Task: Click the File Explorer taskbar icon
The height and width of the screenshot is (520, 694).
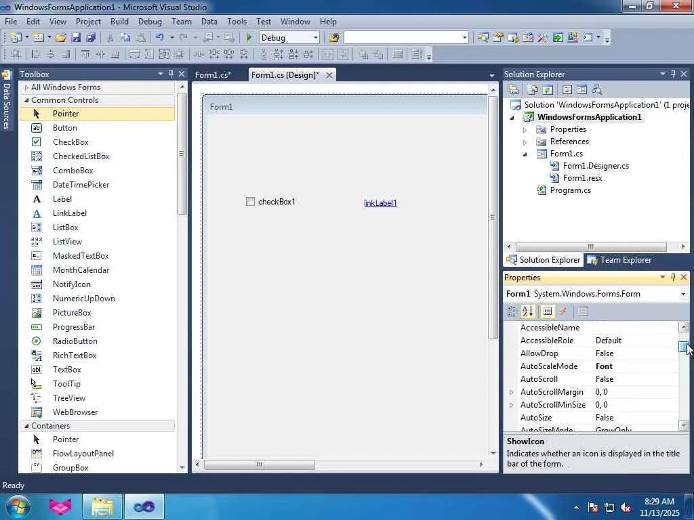Action: coord(102,506)
